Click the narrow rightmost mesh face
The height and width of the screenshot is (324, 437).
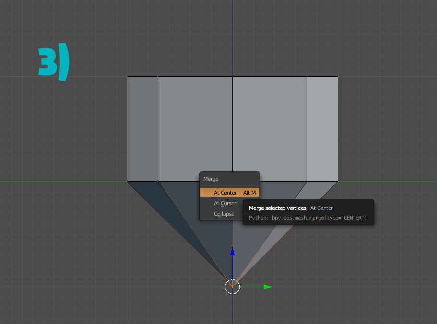(322, 129)
